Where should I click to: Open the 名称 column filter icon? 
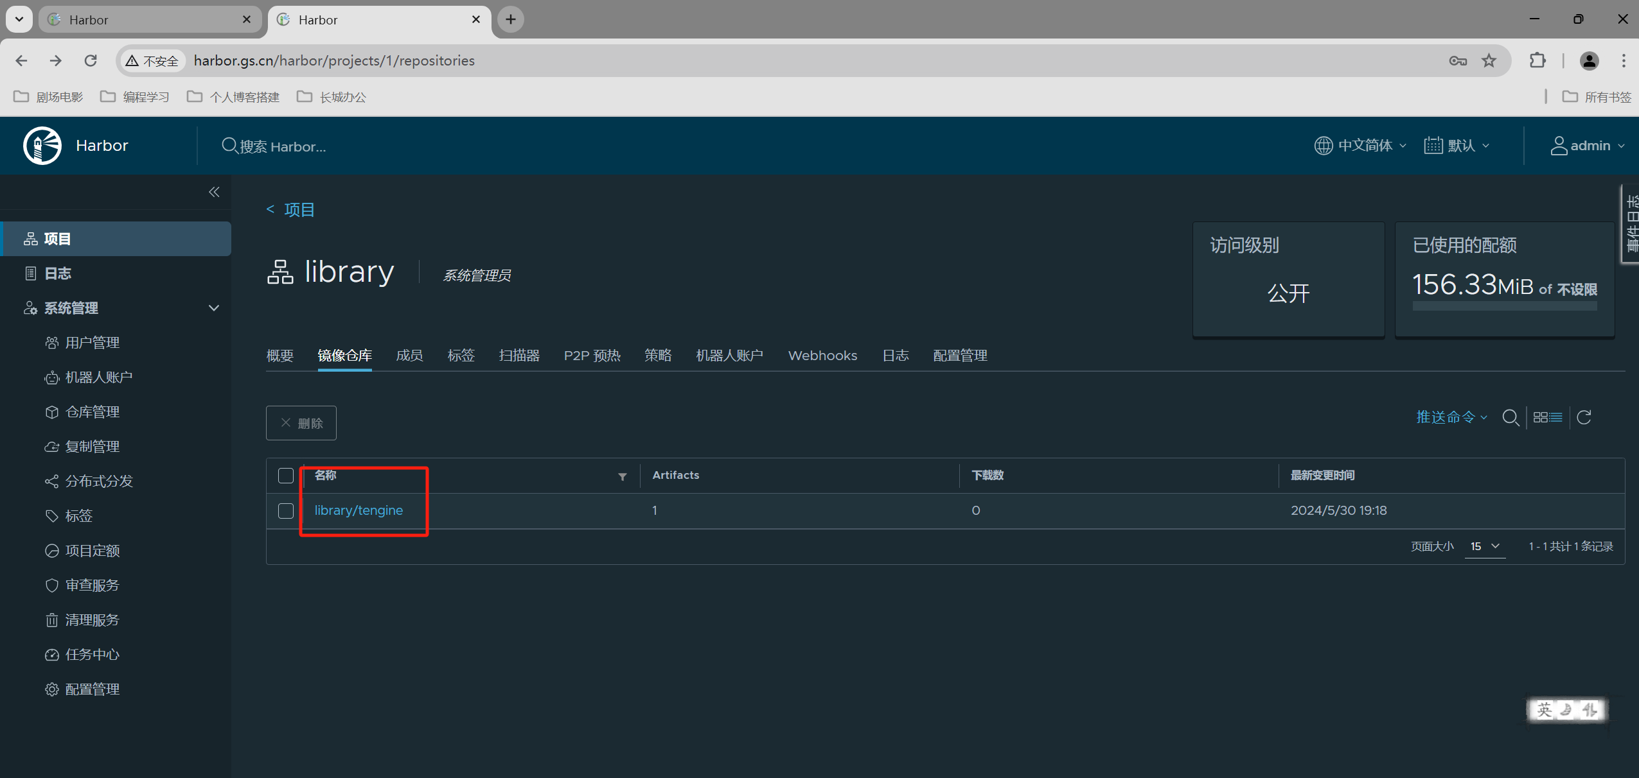tap(623, 476)
